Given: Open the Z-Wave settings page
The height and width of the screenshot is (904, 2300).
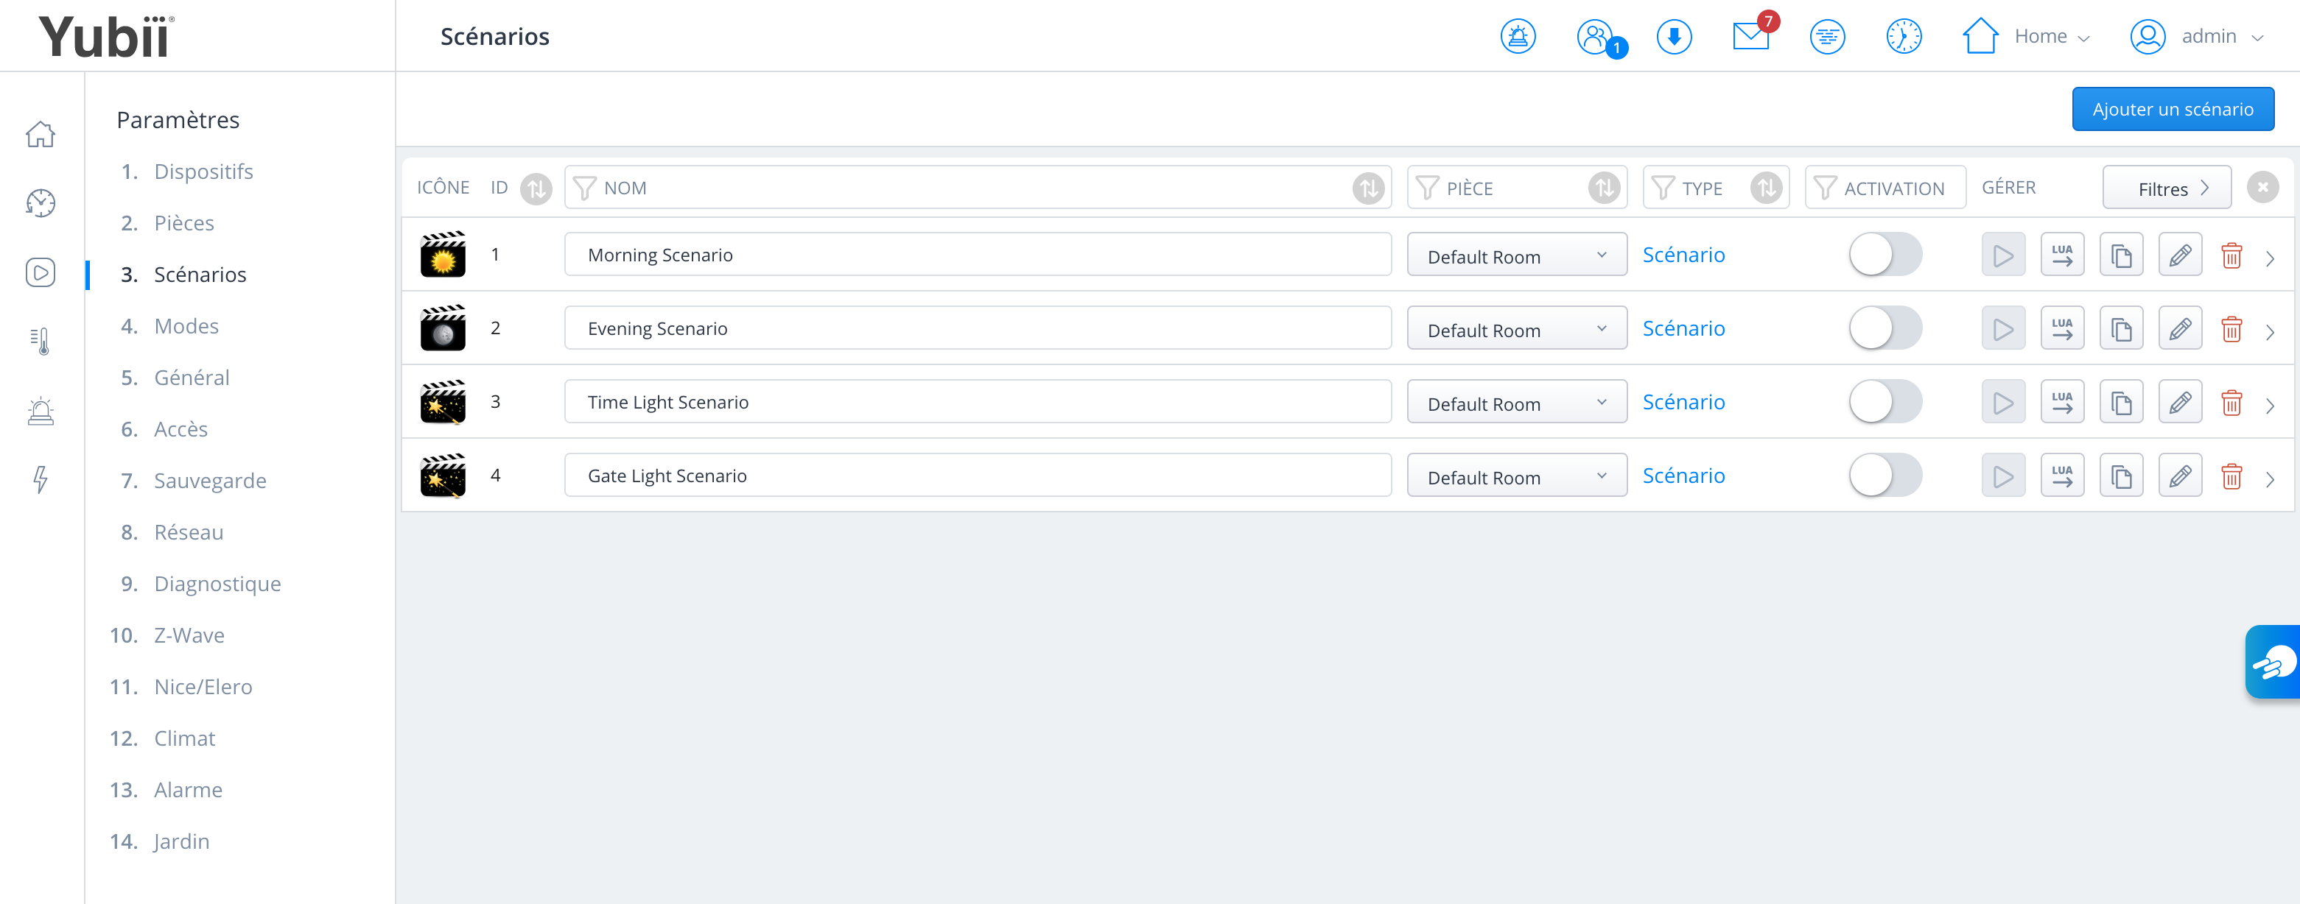Looking at the screenshot, I should [189, 635].
